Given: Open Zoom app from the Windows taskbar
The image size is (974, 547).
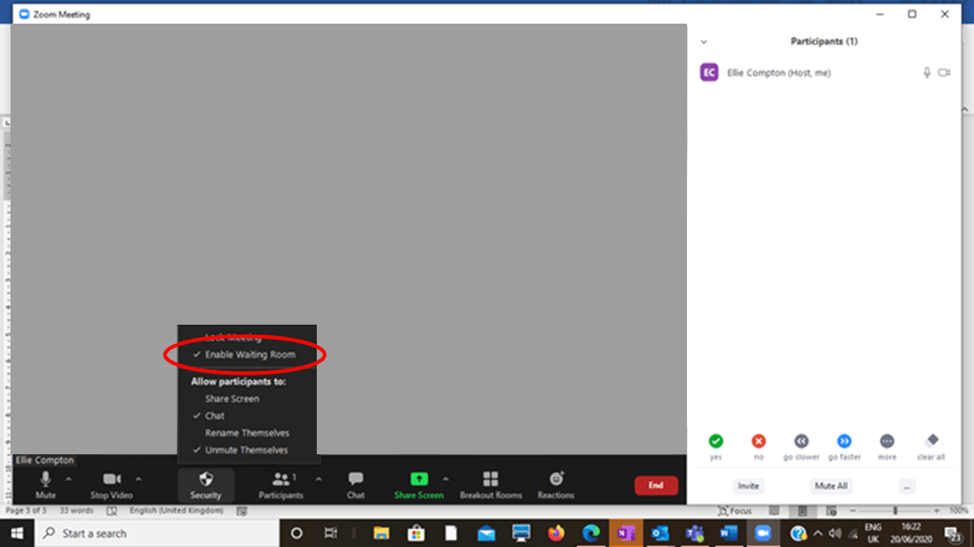Looking at the screenshot, I should pyautogui.click(x=763, y=533).
